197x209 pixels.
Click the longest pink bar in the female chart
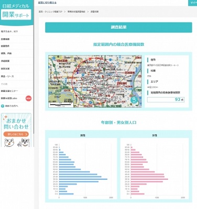(x=149, y=179)
